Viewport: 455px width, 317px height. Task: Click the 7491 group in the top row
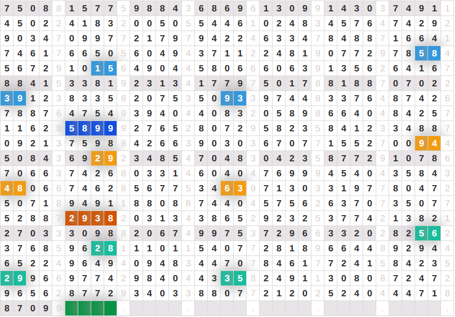pyautogui.click(x=415, y=8)
